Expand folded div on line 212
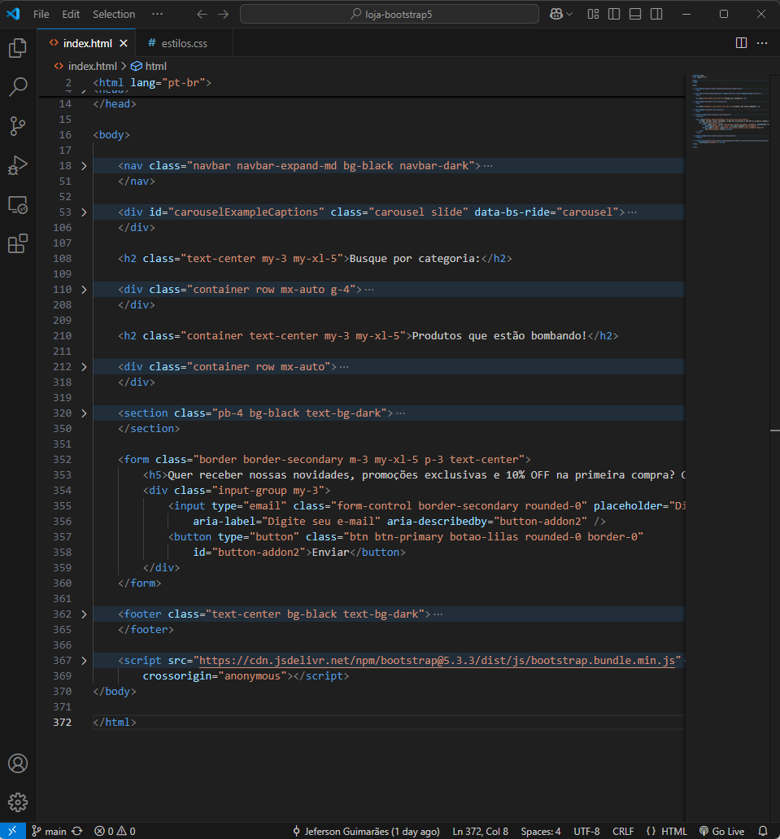The image size is (780, 839). [84, 367]
